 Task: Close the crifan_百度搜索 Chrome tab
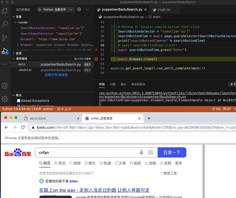pyautogui.click(x=139, y=118)
